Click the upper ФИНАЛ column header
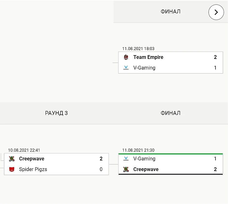The width and height of the screenshot is (228, 204). [x=171, y=12]
